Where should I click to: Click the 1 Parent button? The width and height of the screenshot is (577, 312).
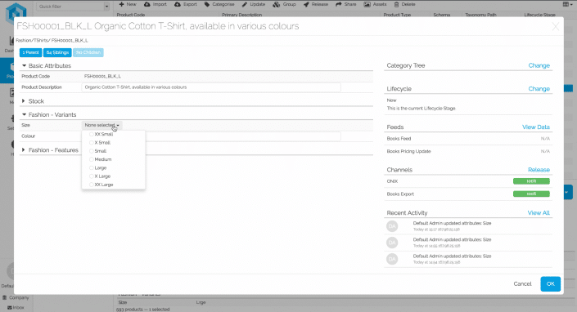[x=30, y=52]
